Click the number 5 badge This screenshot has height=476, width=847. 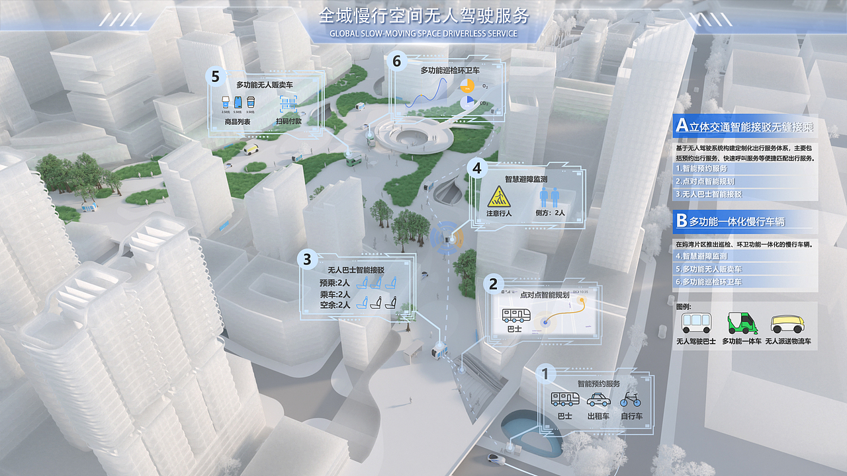point(214,76)
